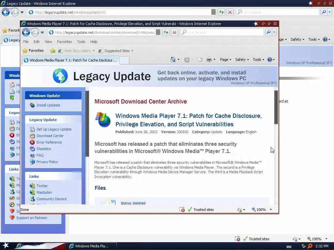The width and height of the screenshot is (334, 250).
Task: Open search provider dropdown in front window
Action: click(x=274, y=32)
